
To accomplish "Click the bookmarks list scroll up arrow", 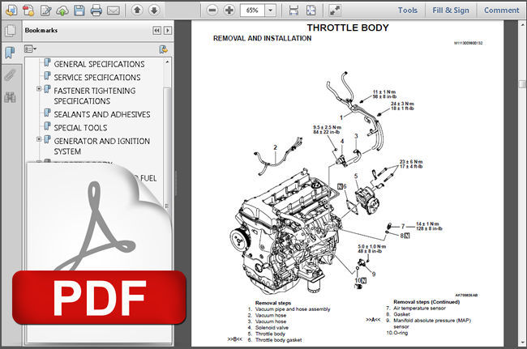I will click(x=167, y=62).
